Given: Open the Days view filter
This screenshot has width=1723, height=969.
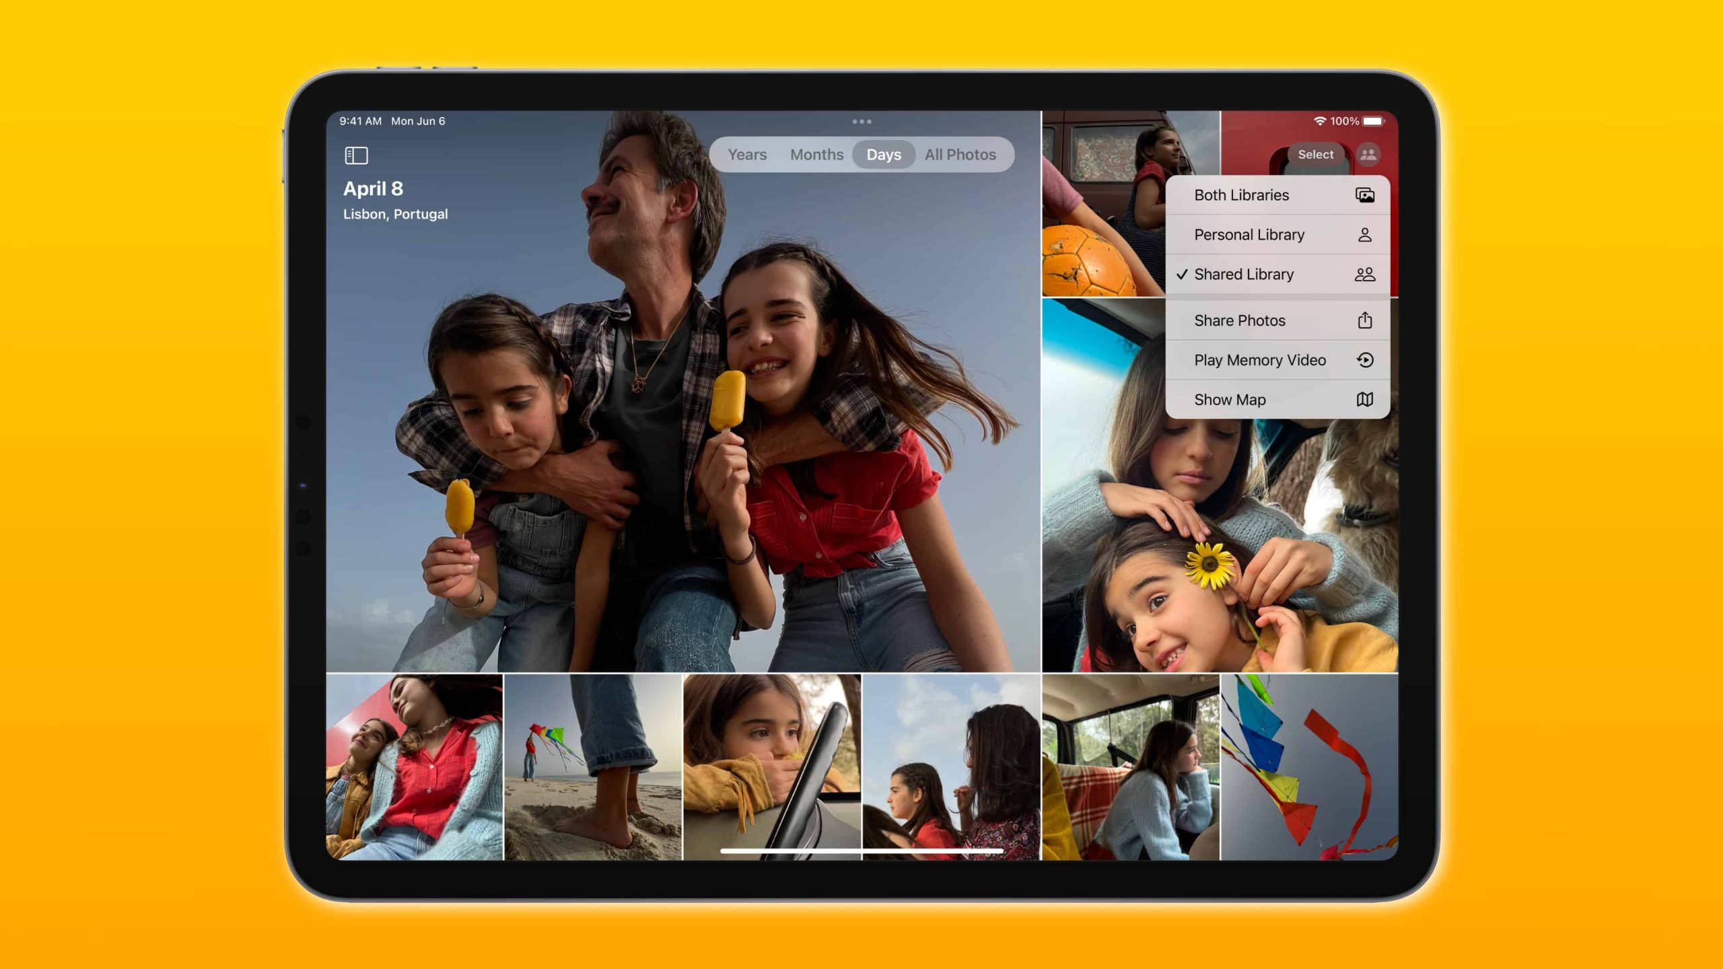Looking at the screenshot, I should pos(883,155).
